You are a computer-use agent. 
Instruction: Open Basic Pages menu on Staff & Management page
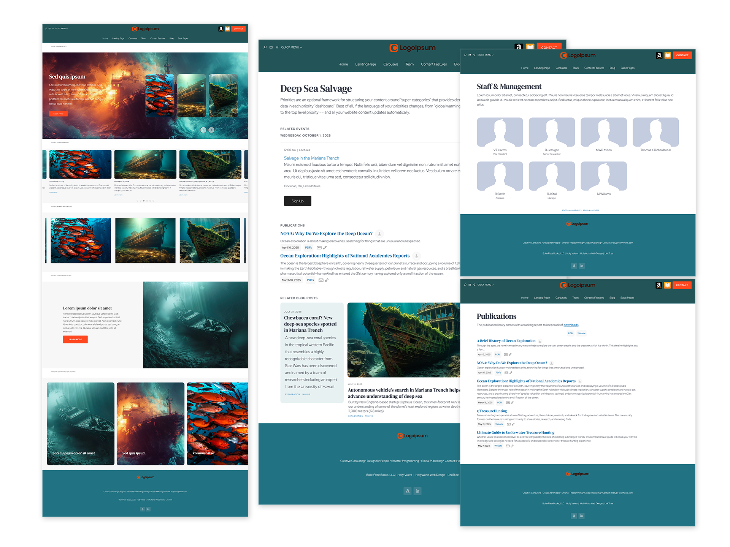[627, 68]
